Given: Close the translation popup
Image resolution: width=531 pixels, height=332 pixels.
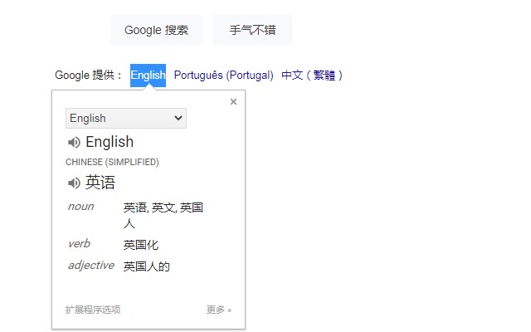Looking at the screenshot, I should pyautogui.click(x=233, y=101).
